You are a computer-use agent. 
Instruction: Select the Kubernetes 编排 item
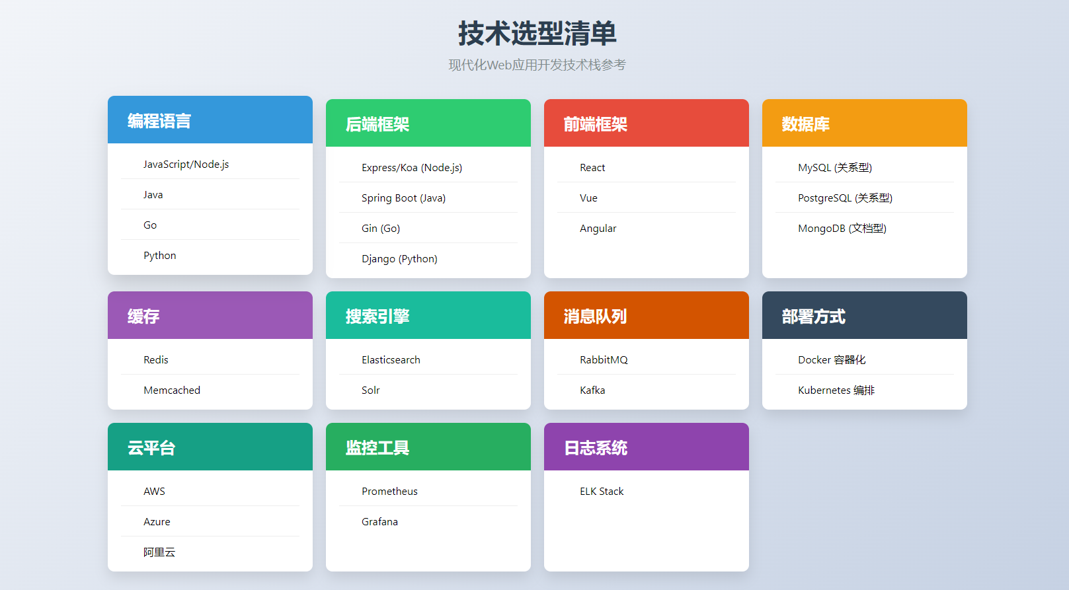click(865, 390)
